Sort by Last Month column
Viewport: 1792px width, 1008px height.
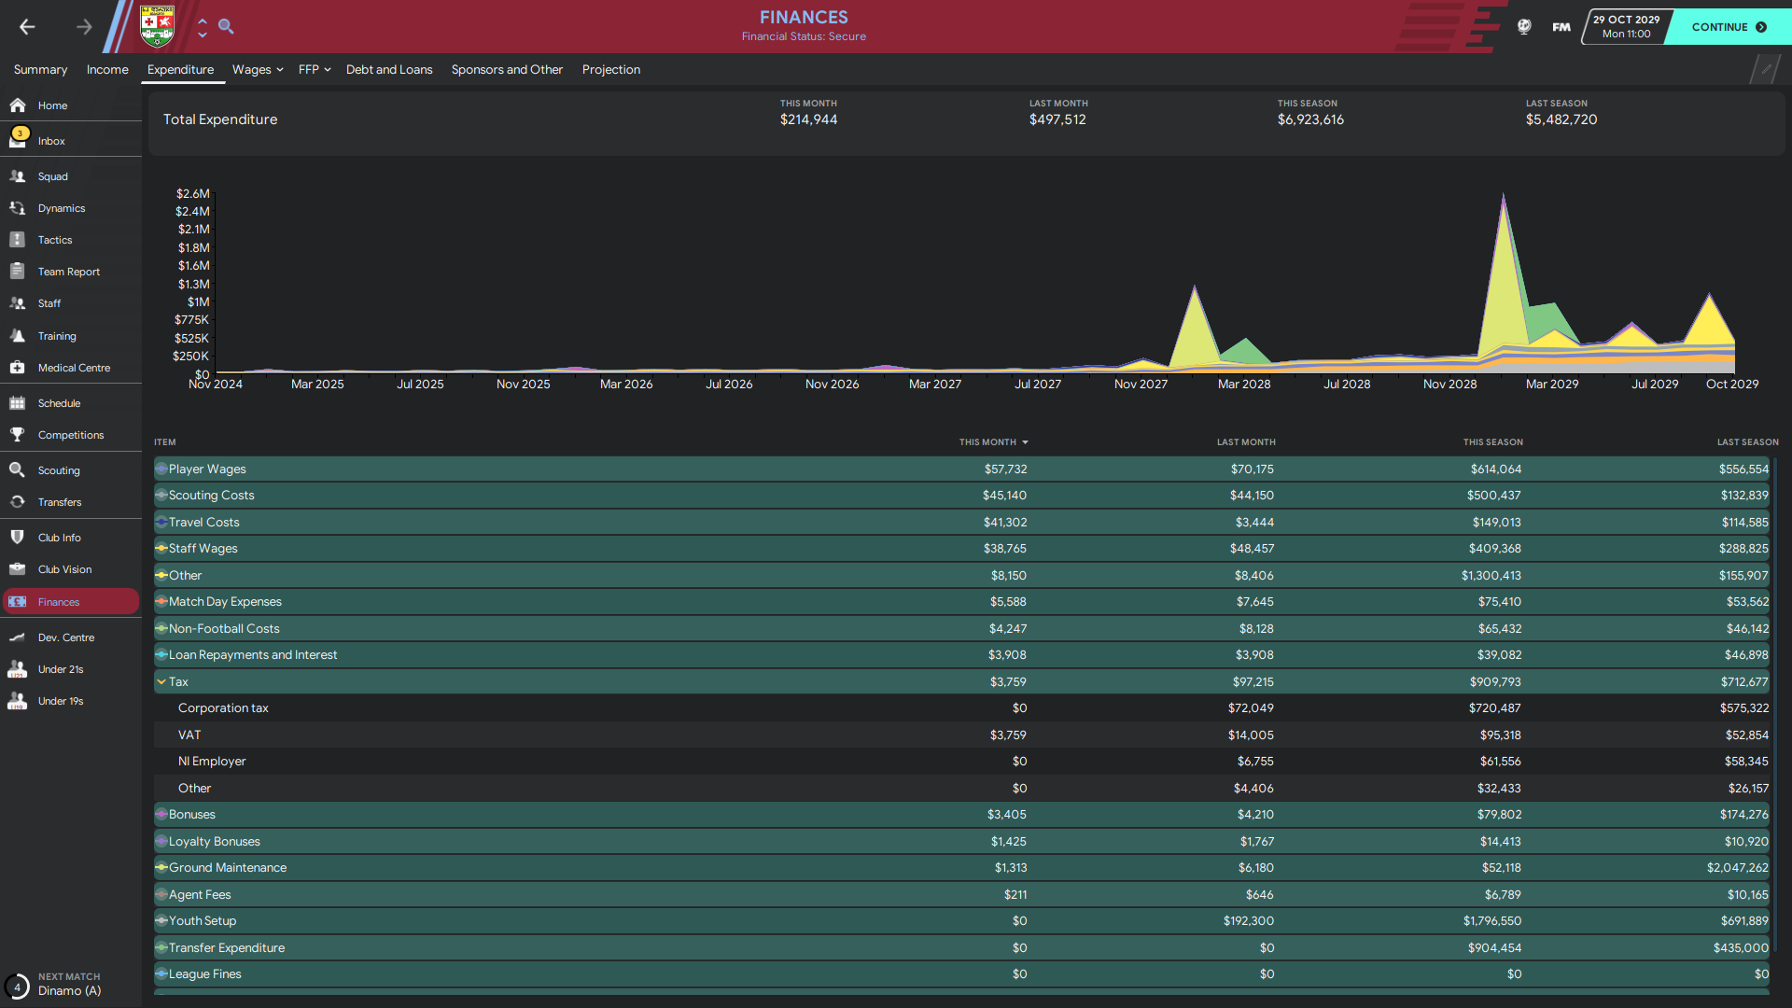coord(1246,442)
